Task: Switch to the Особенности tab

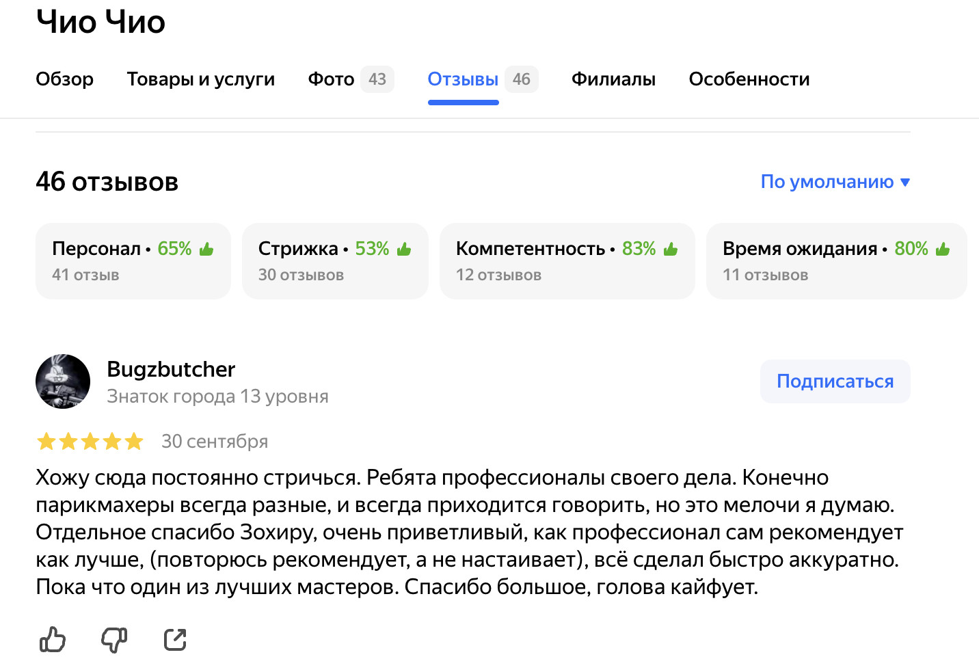Action: point(749,79)
